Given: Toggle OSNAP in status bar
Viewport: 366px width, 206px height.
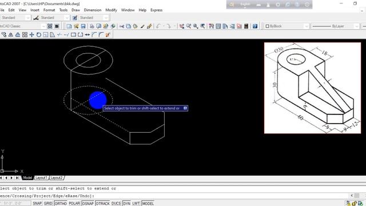Looking at the screenshot, I should point(87,204).
